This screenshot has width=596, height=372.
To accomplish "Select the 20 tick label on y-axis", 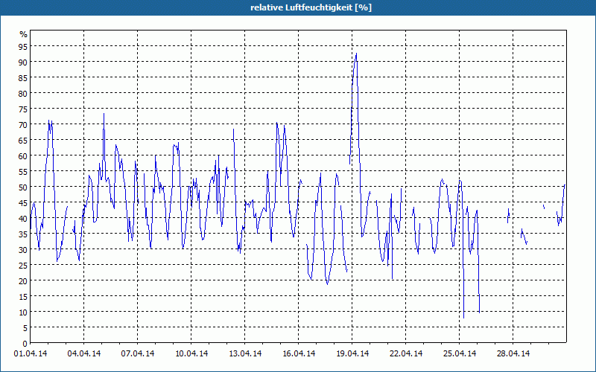I will click(x=23, y=280).
